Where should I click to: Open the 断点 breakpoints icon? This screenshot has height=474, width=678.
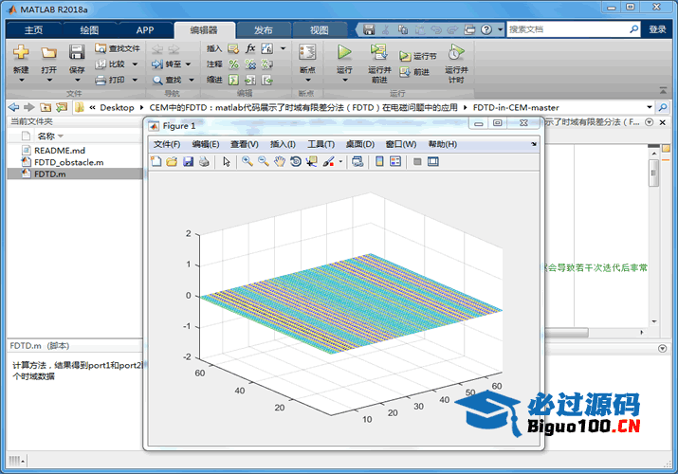click(x=307, y=52)
